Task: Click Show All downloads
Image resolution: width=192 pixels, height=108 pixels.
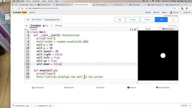Action: tap(184, 106)
